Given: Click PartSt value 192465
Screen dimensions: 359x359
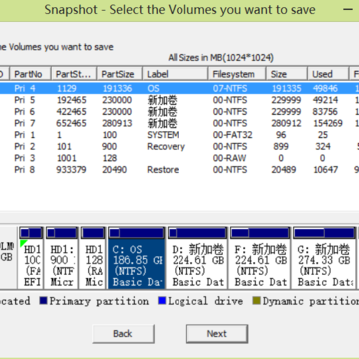Looking at the screenshot, I should (71, 100).
